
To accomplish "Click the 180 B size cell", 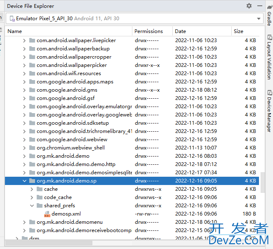I will pyautogui.click(x=249, y=214).
